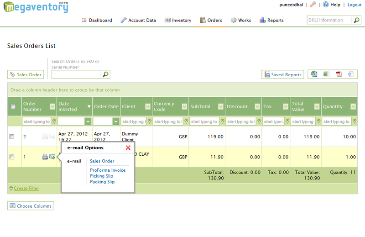The height and width of the screenshot is (237, 365).
Task: Click Currency Code filter funnel icon
Action: point(186,121)
